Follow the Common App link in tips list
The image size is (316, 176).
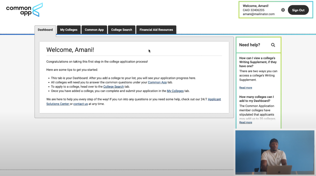click(157, 82)
